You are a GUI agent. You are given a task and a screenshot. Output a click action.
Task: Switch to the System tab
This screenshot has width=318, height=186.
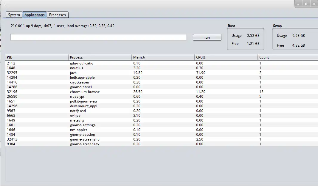coord(14,15)
